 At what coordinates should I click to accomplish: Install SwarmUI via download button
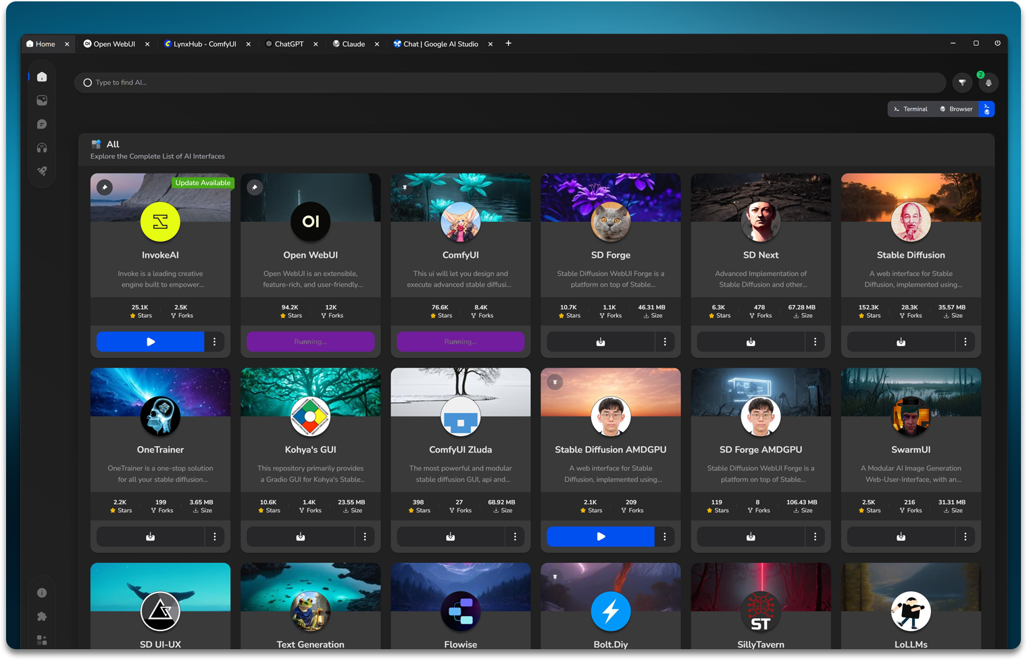[x=901, y=537]
